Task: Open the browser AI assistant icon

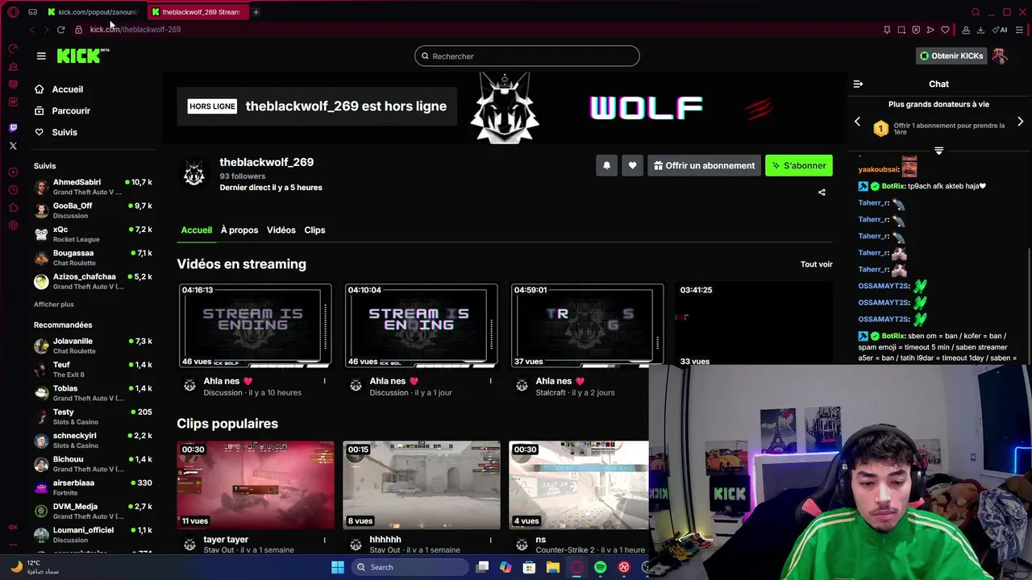Action: pos(1001,30)
